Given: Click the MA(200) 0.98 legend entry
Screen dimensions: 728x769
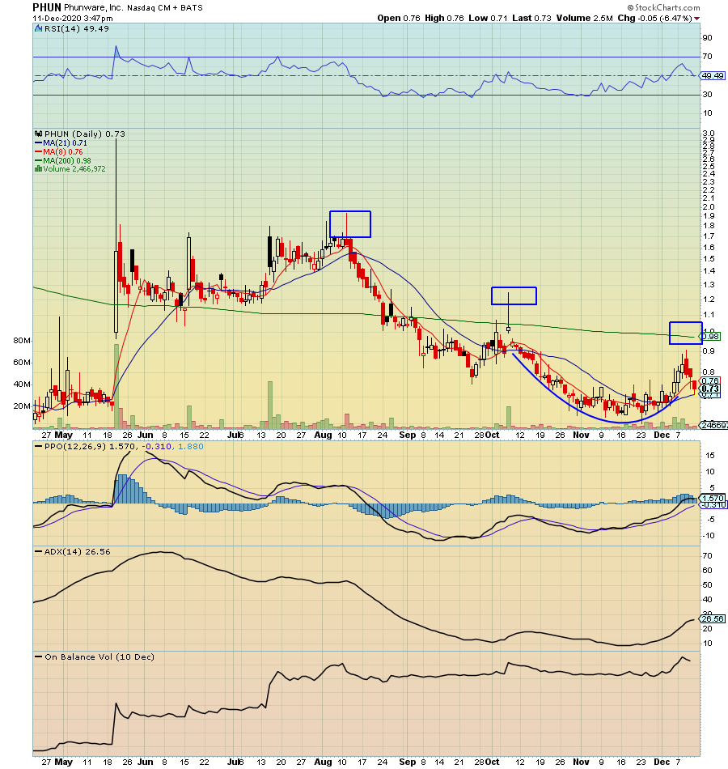Looking at the screenshot, I should tap(63, 161).
